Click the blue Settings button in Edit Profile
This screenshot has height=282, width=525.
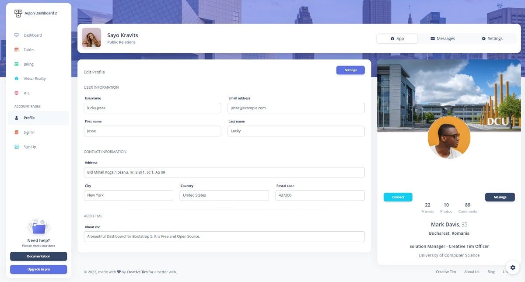350,70
